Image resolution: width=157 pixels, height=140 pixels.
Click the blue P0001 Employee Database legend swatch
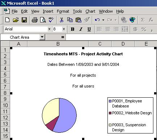tap(110, 101)
